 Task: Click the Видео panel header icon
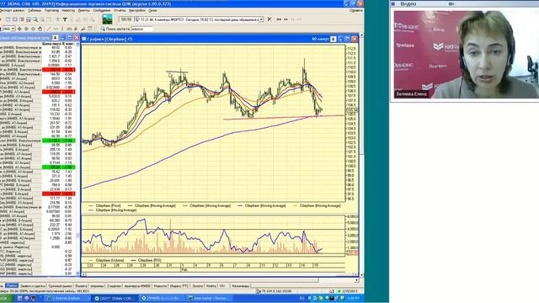point(393,3)
